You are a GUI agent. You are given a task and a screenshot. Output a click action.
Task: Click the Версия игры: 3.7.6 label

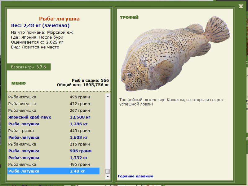29,67
